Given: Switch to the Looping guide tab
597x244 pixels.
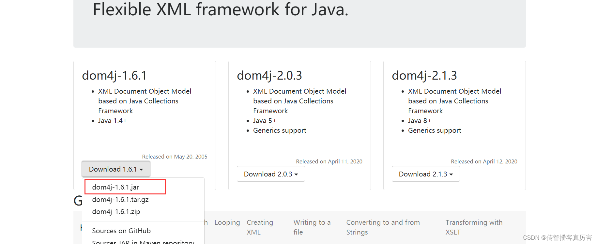Looking at the screenshot, I should [227, 222].
